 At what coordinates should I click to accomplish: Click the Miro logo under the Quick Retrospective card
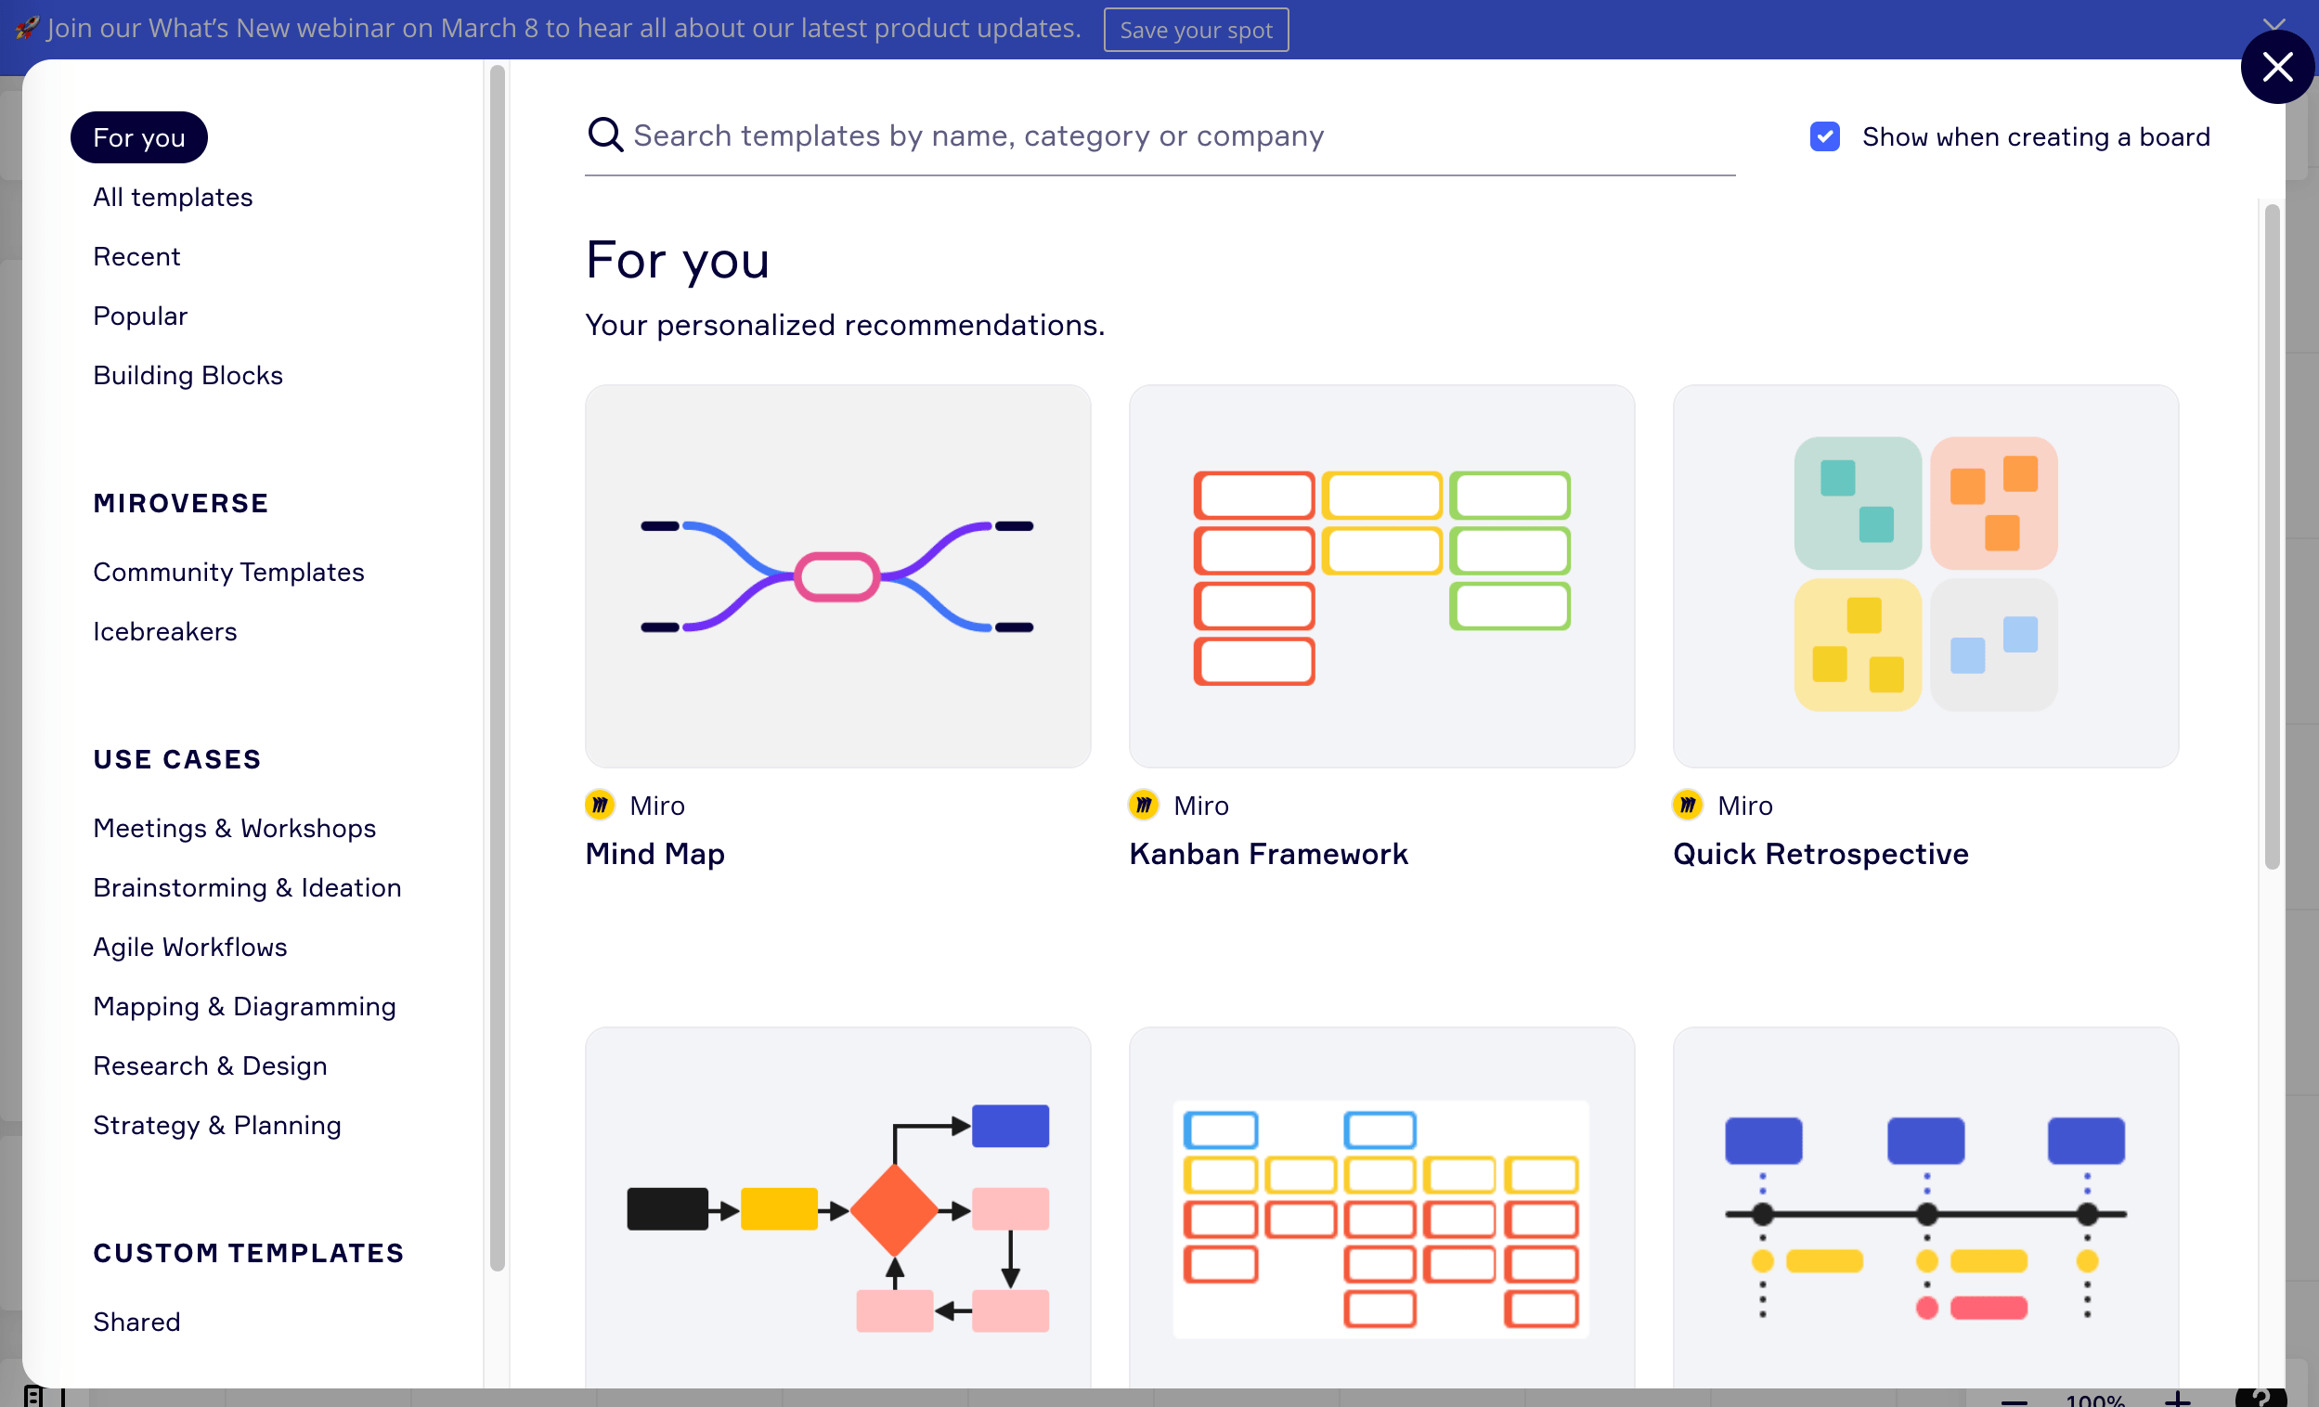(1688, 806)
